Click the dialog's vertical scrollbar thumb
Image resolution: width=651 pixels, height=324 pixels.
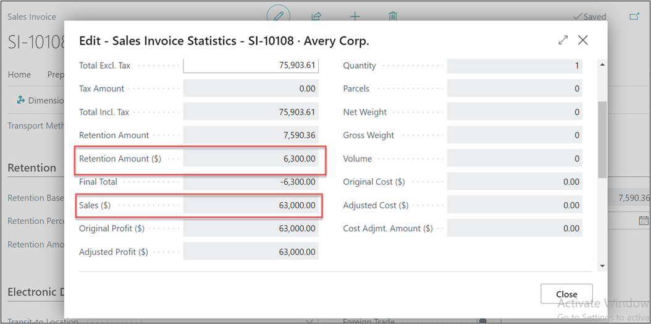tap(602, 139)
